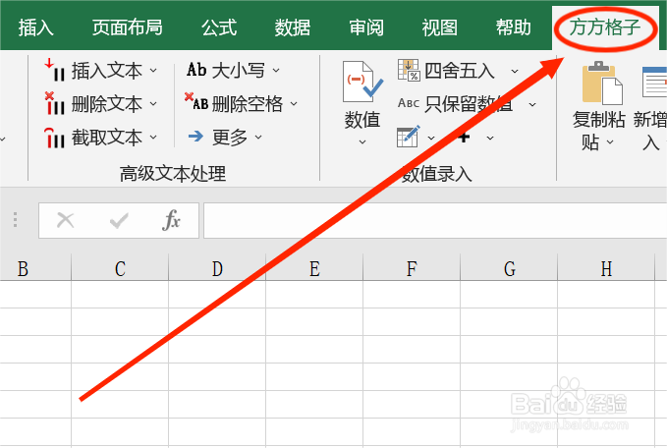Click the 新增插入 sheet icon
The image size is (667, 448).
(x=654, y=83)
